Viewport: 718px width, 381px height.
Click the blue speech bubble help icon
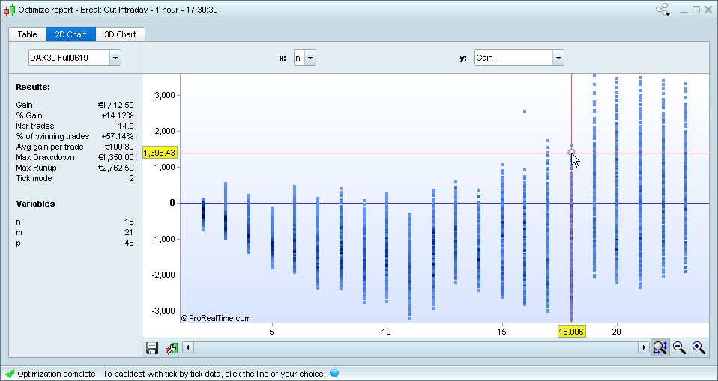click(334, 373)
